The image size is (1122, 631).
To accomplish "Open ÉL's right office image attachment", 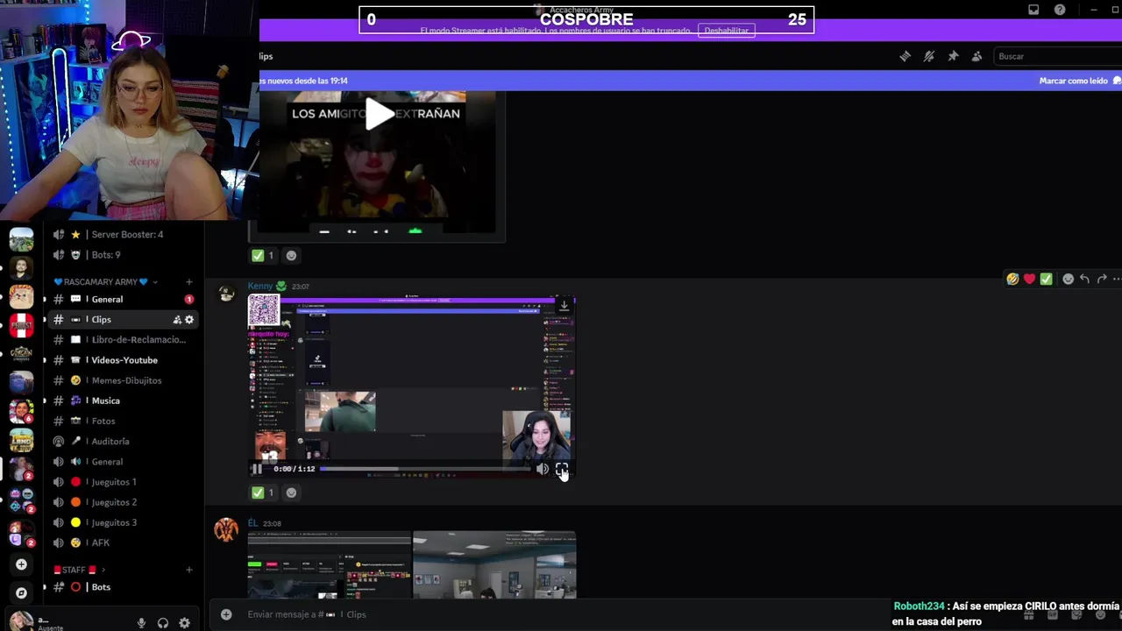I will click(494, 564).
